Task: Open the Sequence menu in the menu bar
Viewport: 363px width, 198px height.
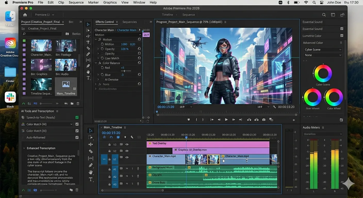Action: coord(76,2)
